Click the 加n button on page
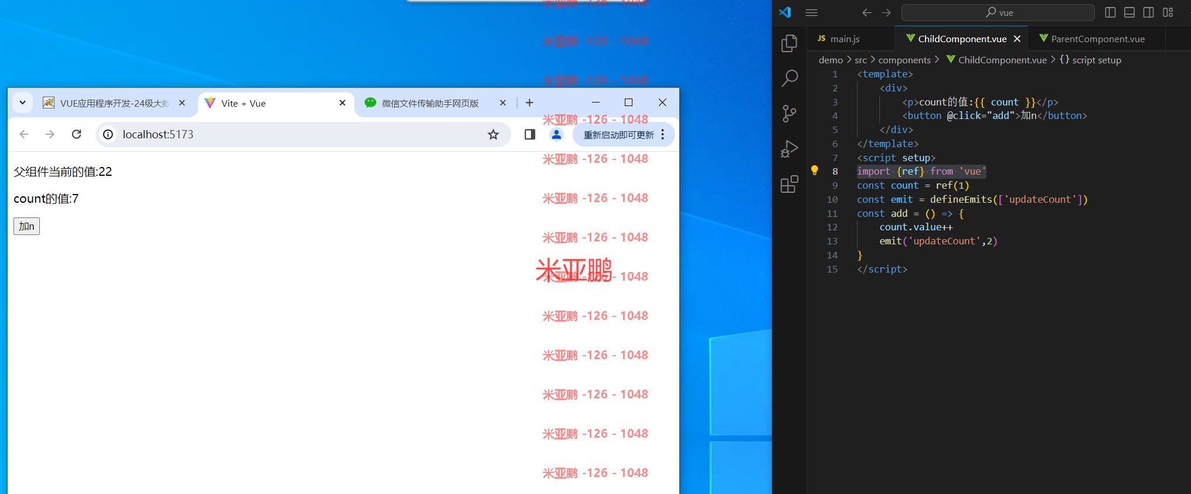Image resolution: width=1191 pixels, height=494 pixels. 26,226
